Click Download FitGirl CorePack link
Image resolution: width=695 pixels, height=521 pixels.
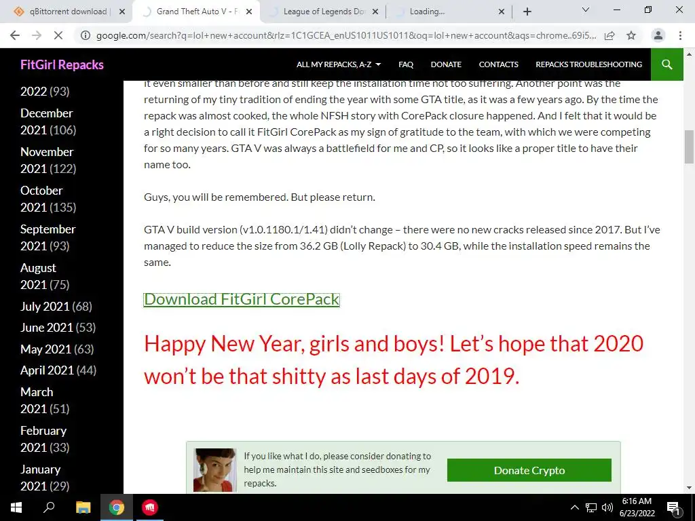point(242,299)
